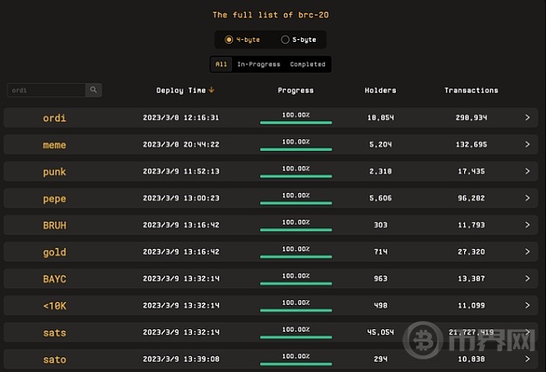Expand gold token details chevron
This screenshot has width=546, height=372.
coord(527,252)
